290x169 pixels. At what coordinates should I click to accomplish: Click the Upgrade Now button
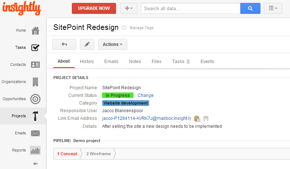[x=94, y=8]
